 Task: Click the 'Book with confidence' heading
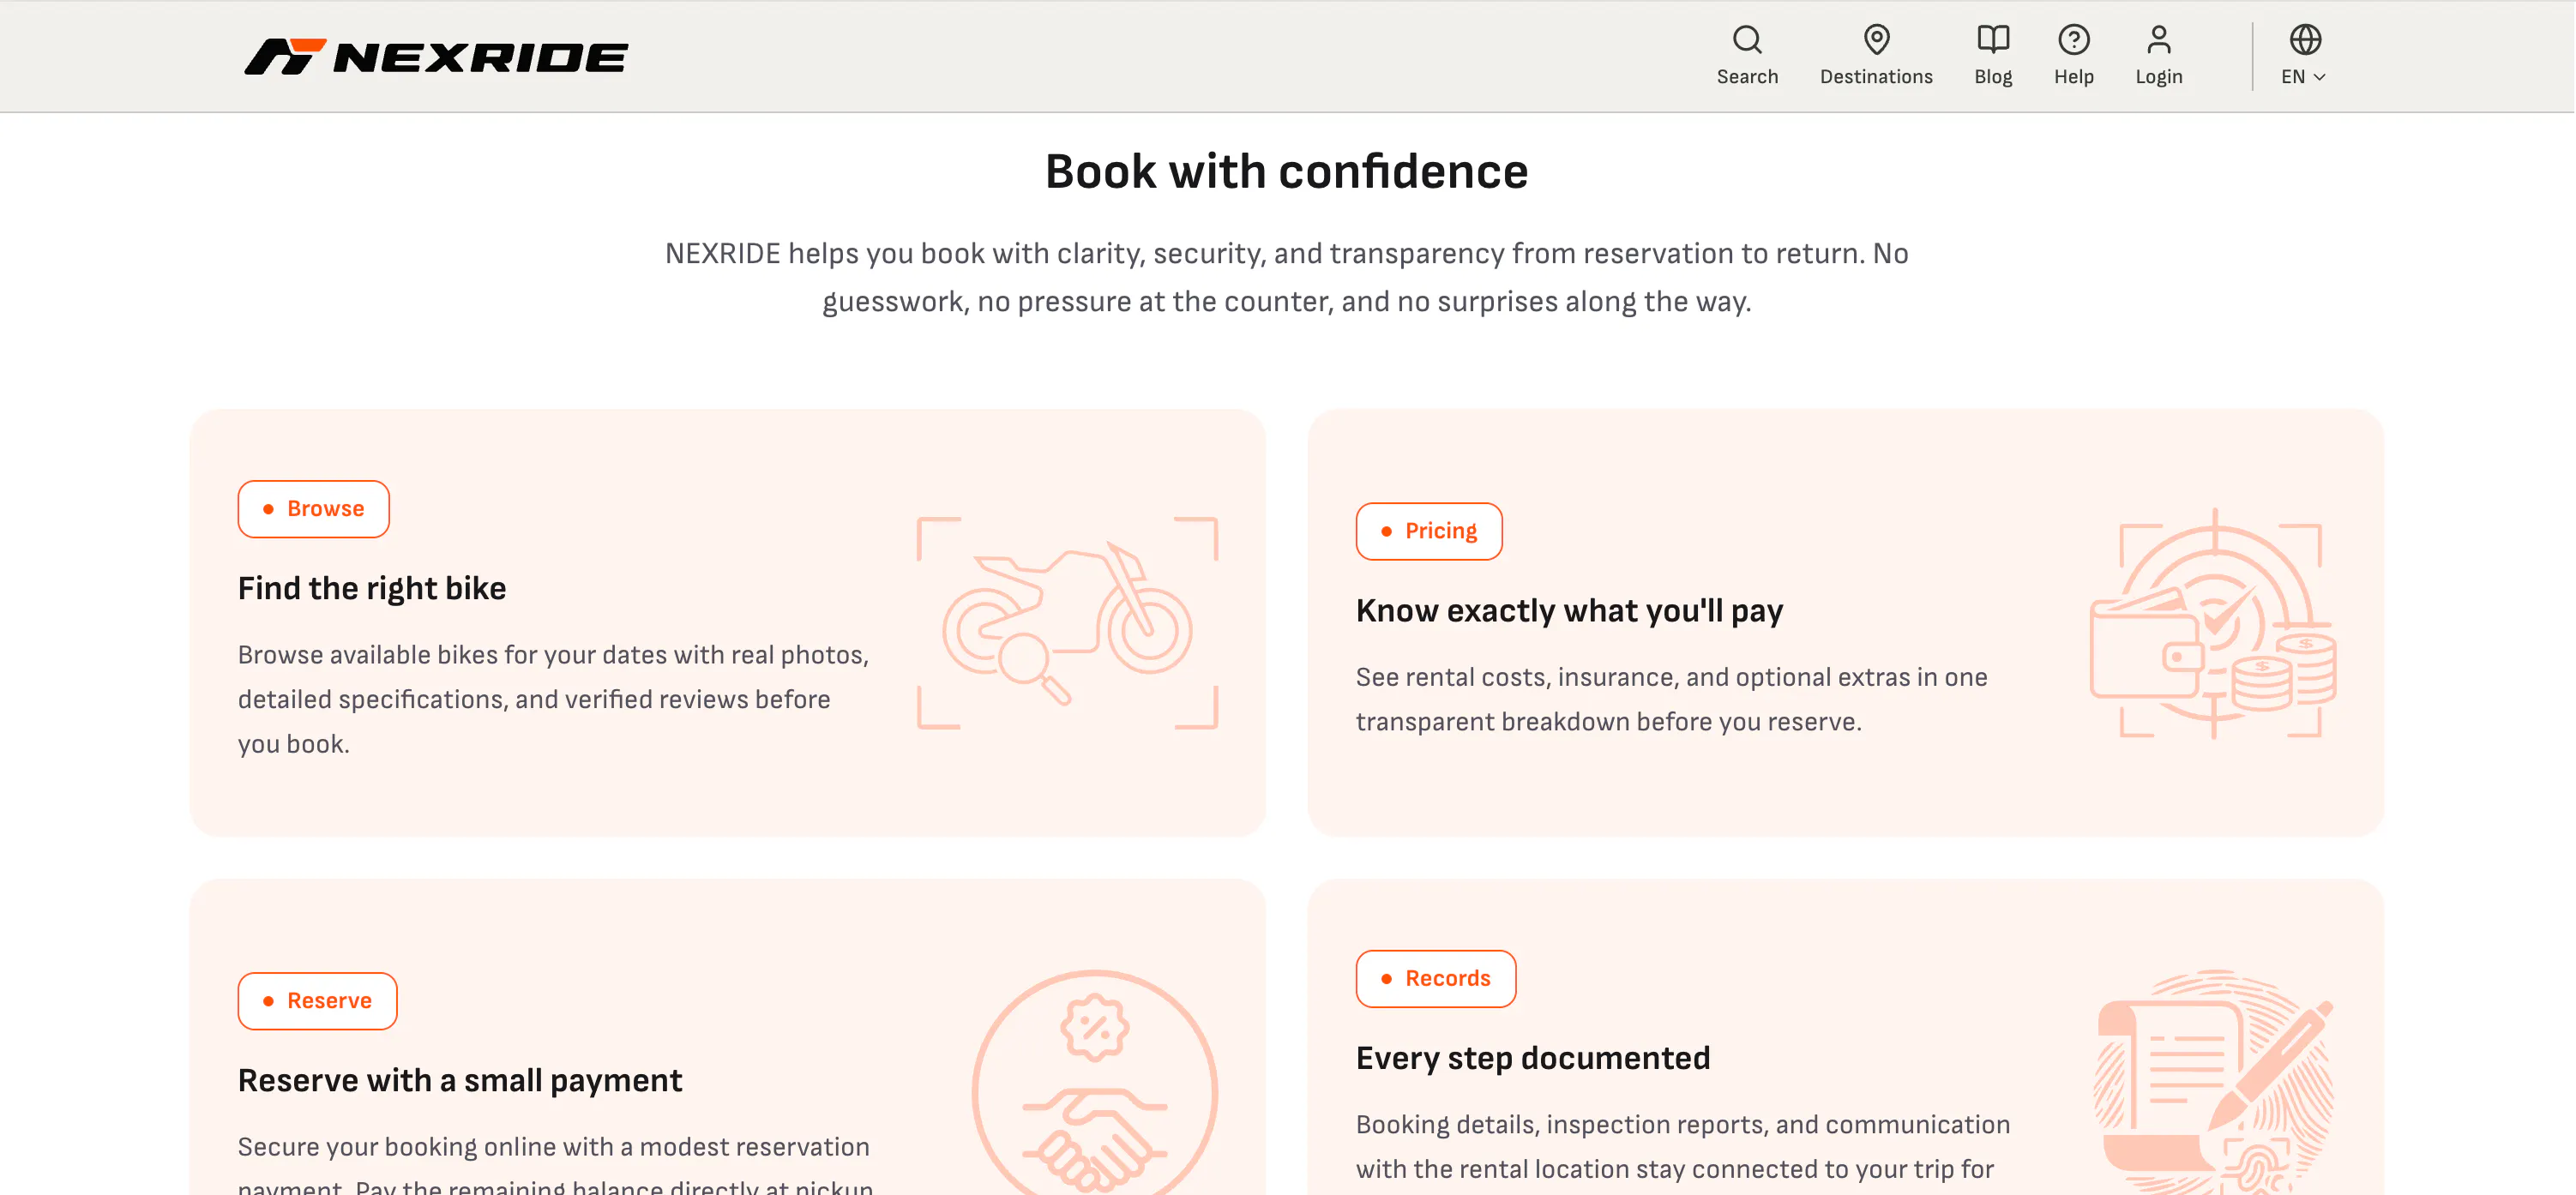pos(1287,171)
